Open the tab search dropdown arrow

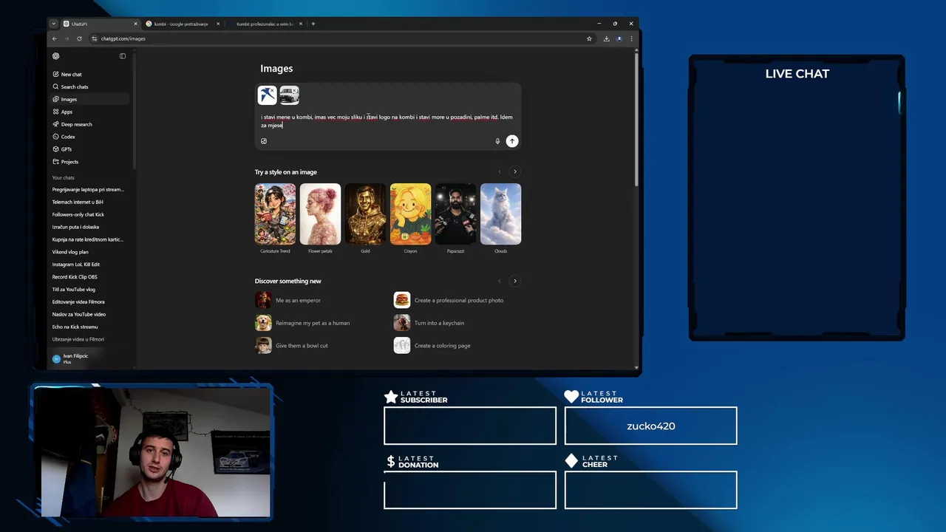coord(53,24)
